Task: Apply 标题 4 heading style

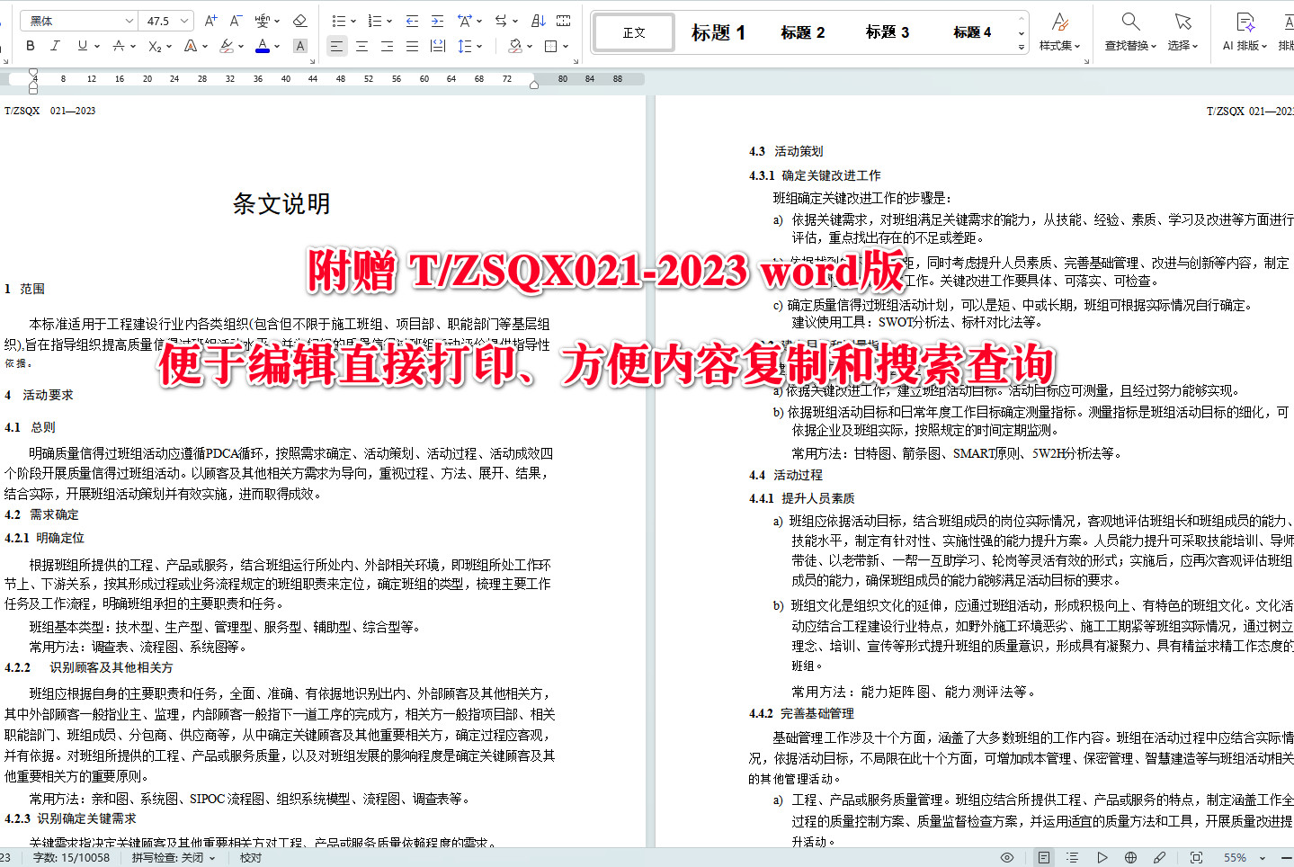Action: point(972,32)
